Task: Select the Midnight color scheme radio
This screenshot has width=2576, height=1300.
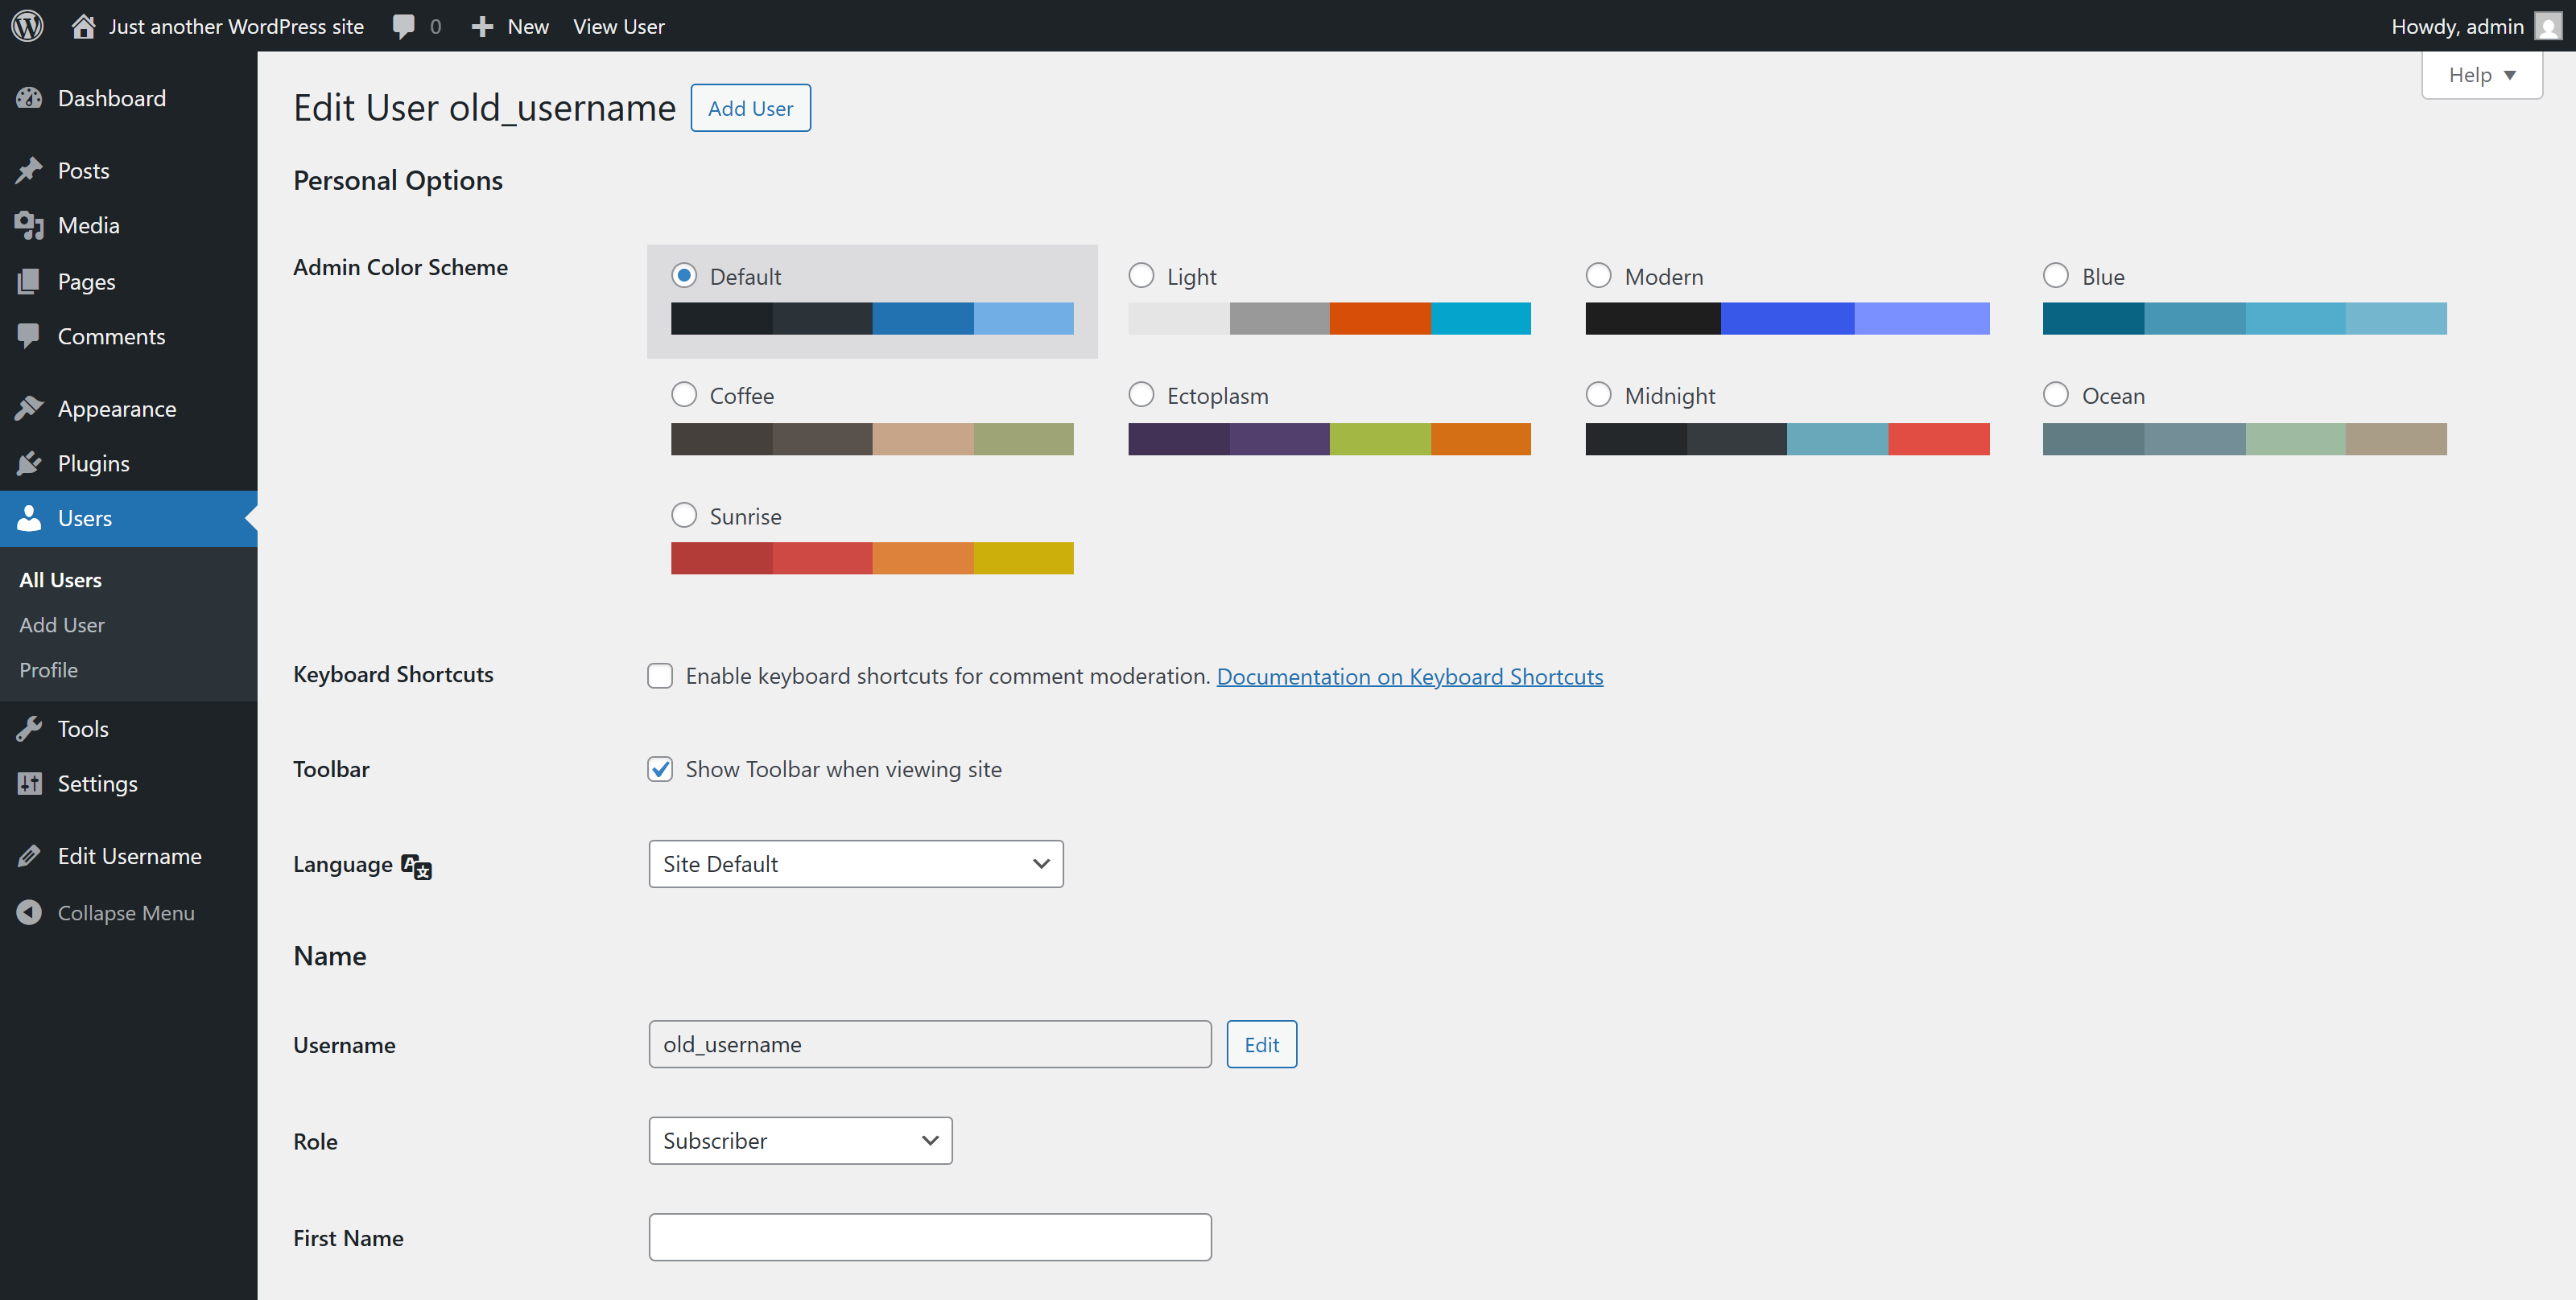Action: click(x=1598, y=395)
